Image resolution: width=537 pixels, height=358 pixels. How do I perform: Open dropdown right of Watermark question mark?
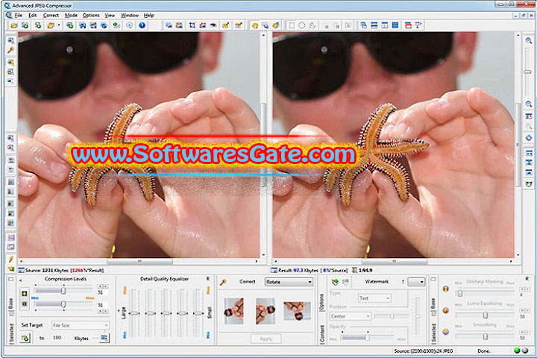pyautogui.click(x=416, y=282)
